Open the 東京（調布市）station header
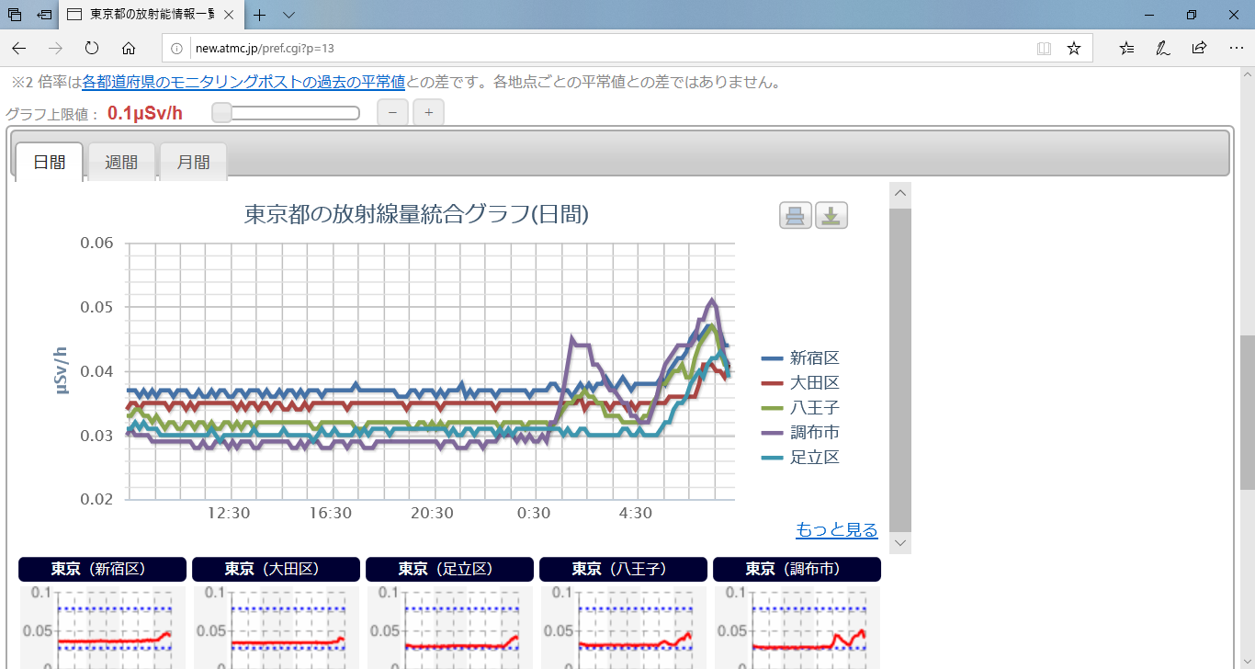 (797, 570)
